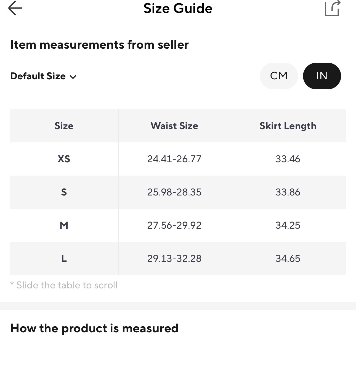Click the Size Guide title
Image resolution: width=356 pixels, height=373 pixels.
(x=178, y=8)
